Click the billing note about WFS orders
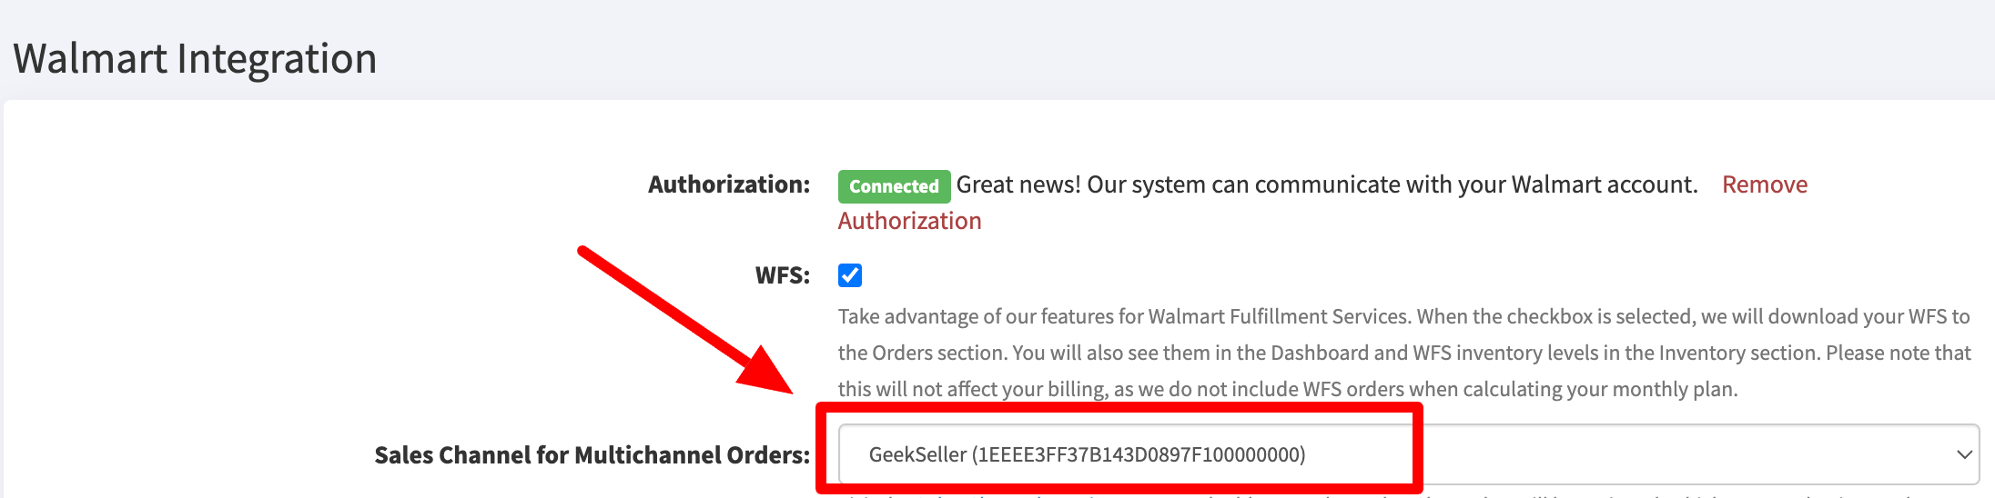1995x498 pixels. click(x=1288, y=389)
